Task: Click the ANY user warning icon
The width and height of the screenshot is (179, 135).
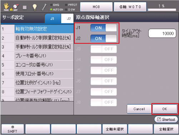Action: click(x=15, y=8)
